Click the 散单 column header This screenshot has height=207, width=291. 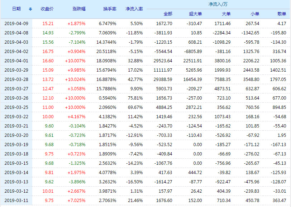click(282, 13)
